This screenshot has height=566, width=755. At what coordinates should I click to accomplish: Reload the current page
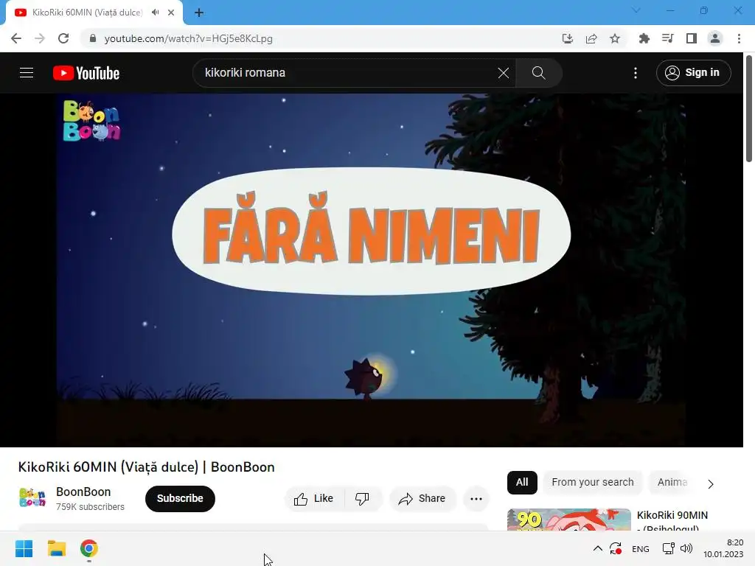pos(63,38)
